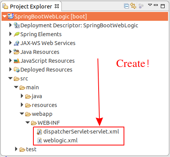
Task: Click the Collapse All toolbar icon
Action: (x=126, y=6)
